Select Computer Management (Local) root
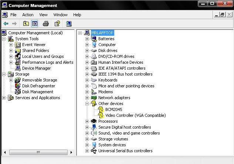Image resolution: width=234 pixels, height=164 pixels. point(35,33)
